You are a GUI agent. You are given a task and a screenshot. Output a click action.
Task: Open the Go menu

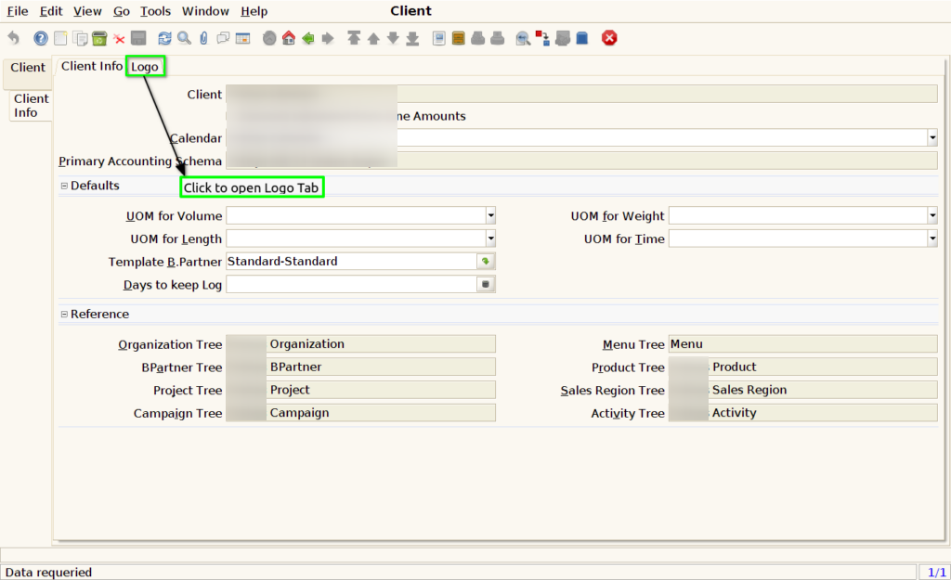(122, 11)
